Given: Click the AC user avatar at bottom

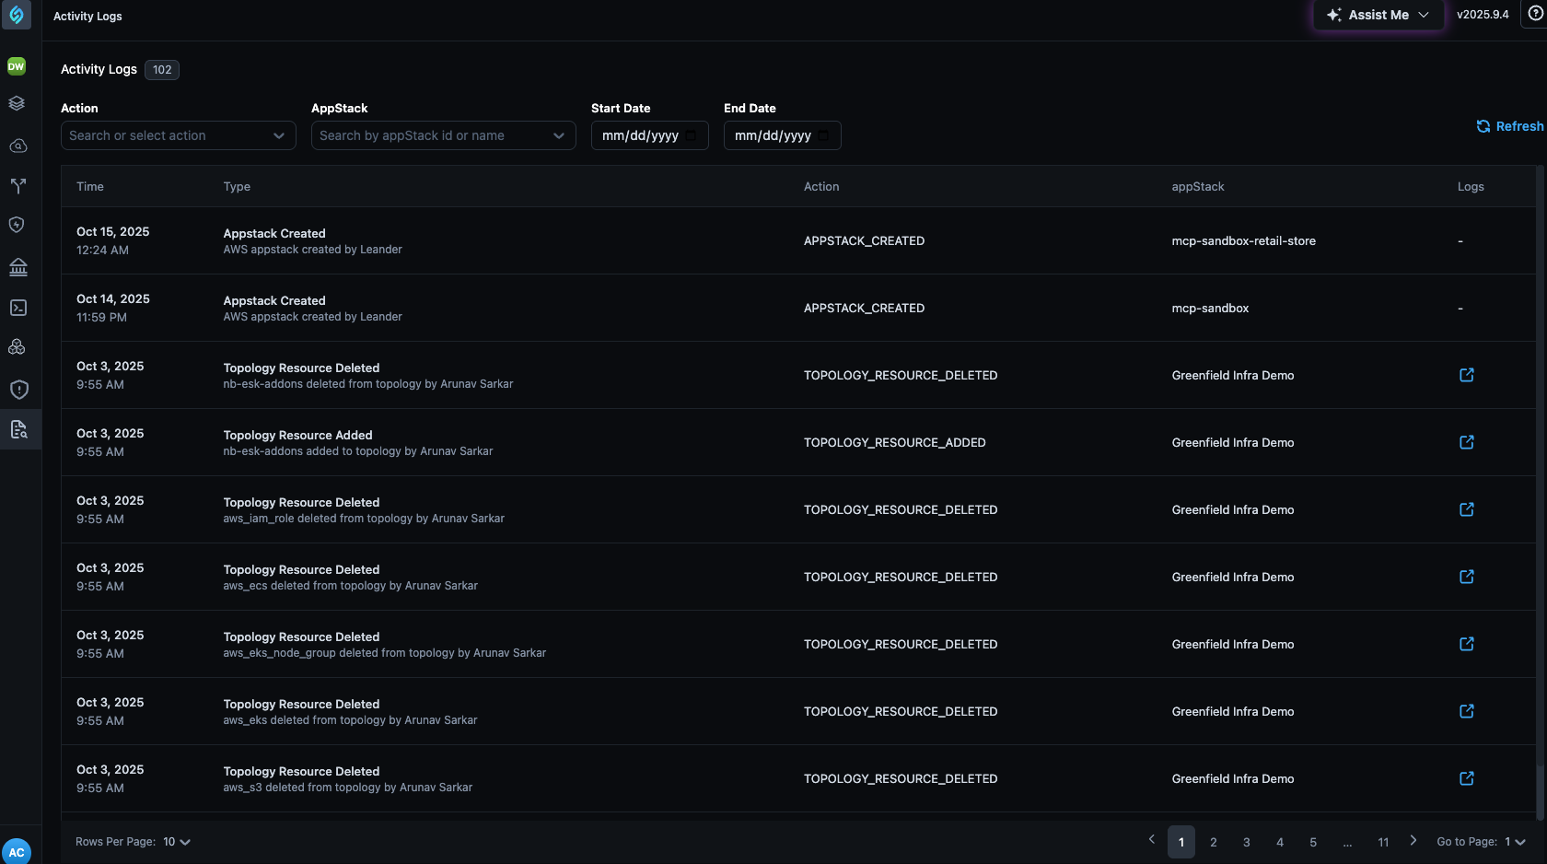Looking at the screenshot, I should click(17, 850).
